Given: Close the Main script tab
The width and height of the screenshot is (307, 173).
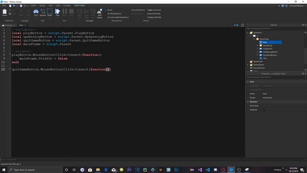Looking at the screenshot, I should point(25,25).
